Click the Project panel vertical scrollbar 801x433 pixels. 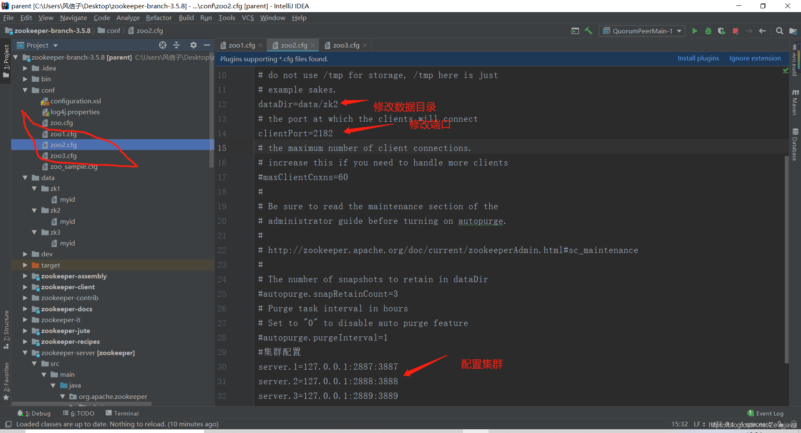(212, 110)
